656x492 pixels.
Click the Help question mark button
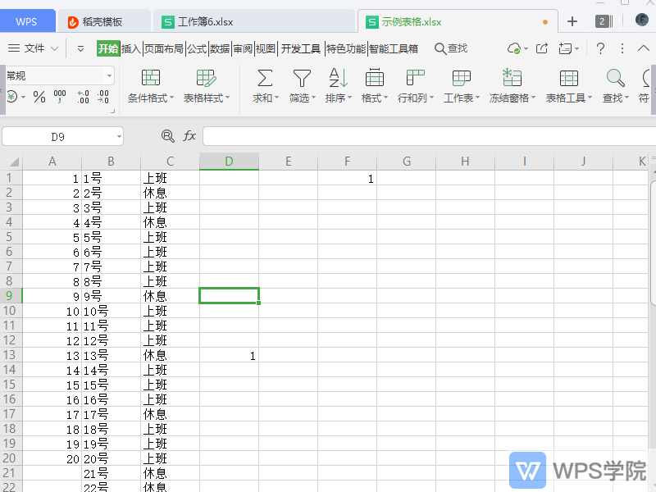599,49
